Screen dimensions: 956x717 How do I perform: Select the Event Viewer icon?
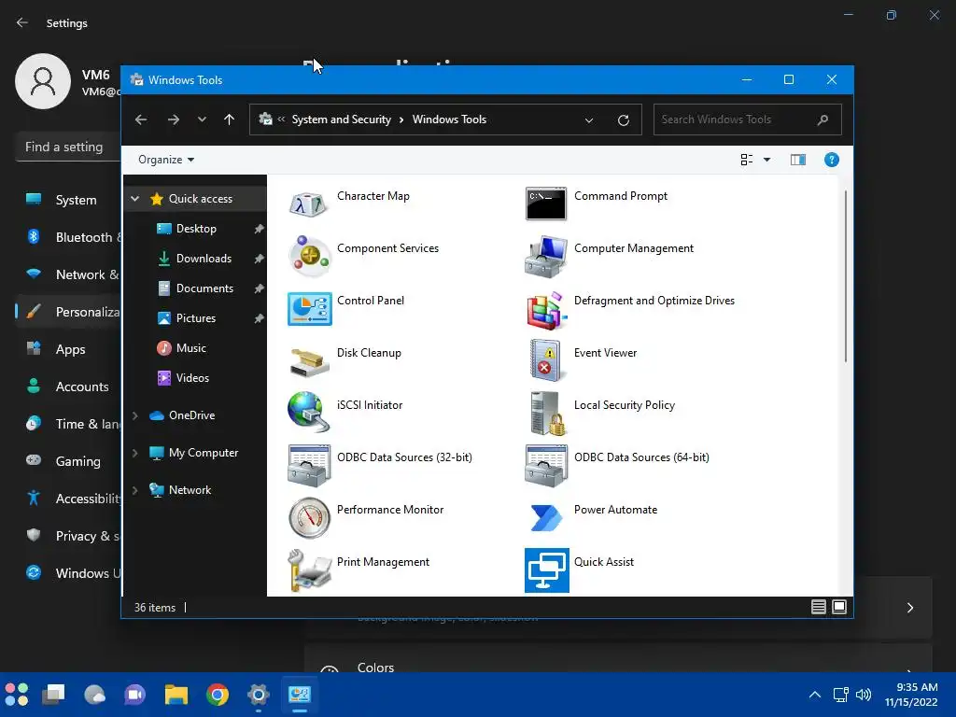[545, 361]
